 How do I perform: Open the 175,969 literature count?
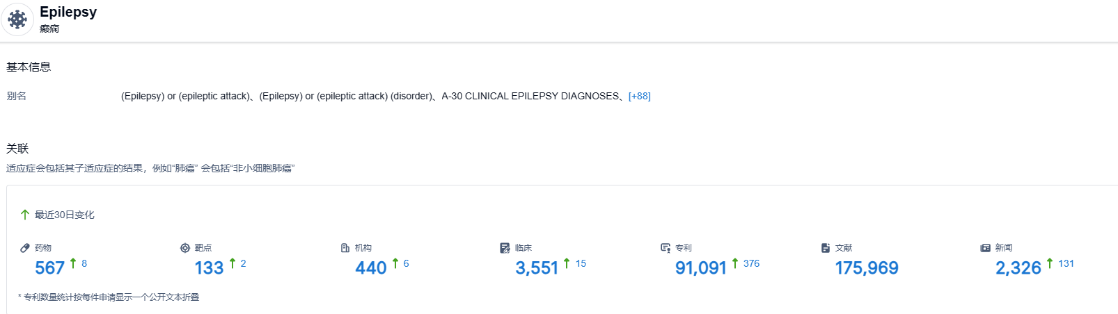click(x=867, y=267)
